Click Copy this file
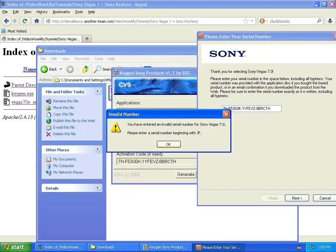 point(63,114)
